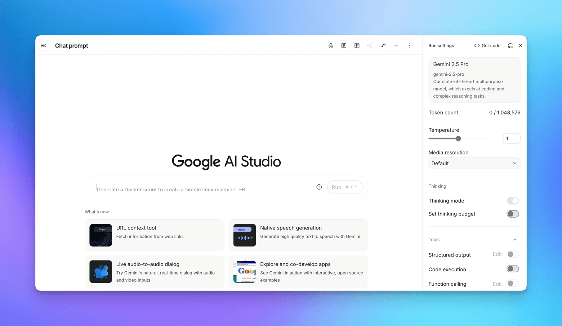Open the Native speech generation card
This screenshot has width=562, height=326.
click(298, 235)
